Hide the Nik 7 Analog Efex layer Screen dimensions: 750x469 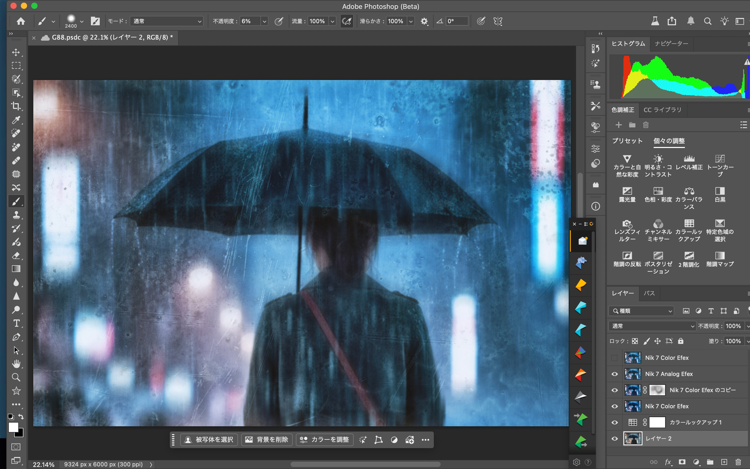point(615,374)
